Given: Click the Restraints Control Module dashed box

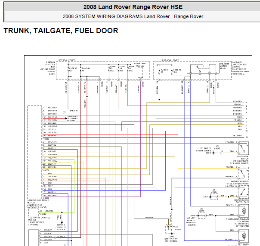Looking at the screenshot, I should [x=34, y=212].
